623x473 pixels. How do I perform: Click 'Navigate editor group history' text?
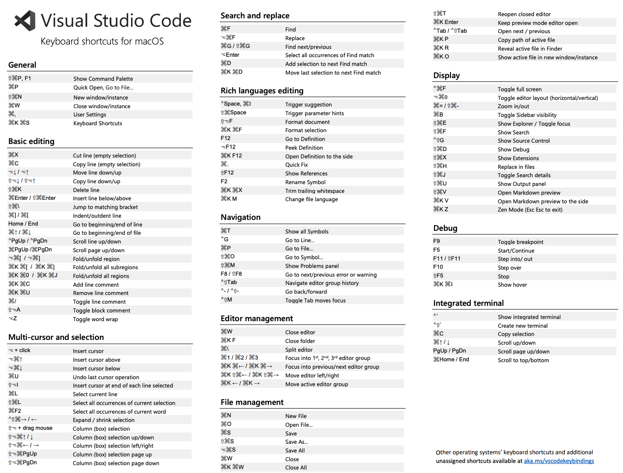pos(322,283)
